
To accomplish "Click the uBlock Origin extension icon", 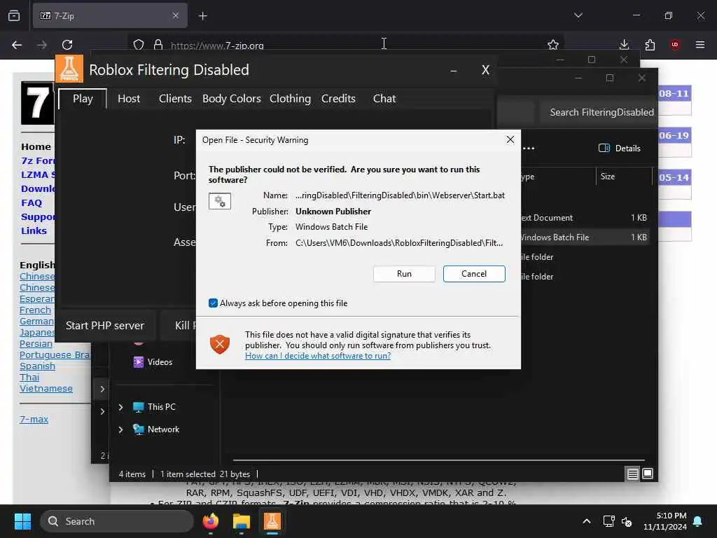I will point(675,45).
